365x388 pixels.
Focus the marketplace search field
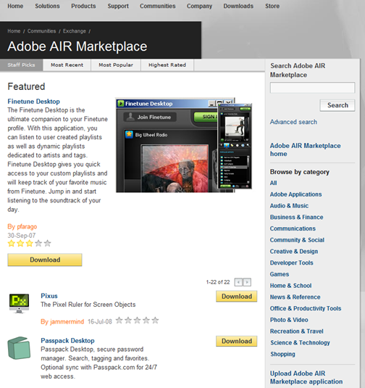[x=312, y=88]
